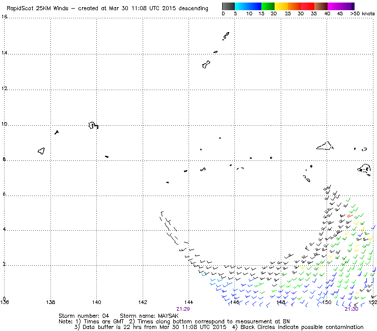This screenshot has width=377, height=331.
Task: Click the island outline near 8.5N 137.5E
Action: tap(41, 151)
